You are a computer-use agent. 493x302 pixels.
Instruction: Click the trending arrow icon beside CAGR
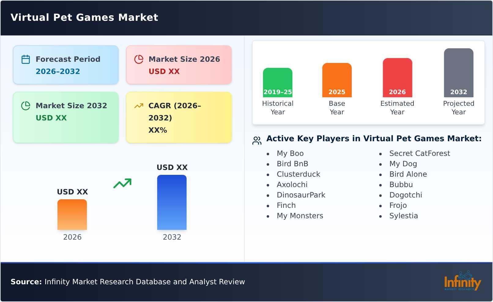tap(139, 106)
